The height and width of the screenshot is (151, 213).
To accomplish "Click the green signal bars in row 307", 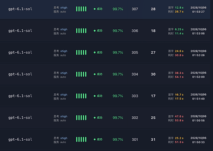I will 81,9.
